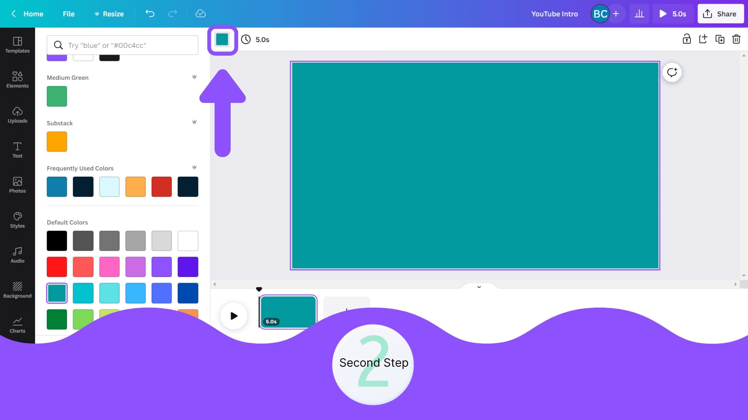
Task: Click the Home menu item
Action: [x=33, y=14]
